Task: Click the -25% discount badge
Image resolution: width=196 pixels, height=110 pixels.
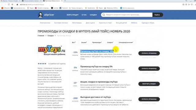Action: point(75,83)
